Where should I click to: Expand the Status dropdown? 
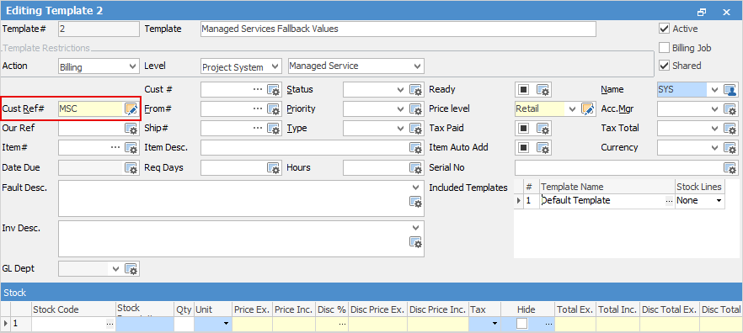pyautogui.click(x=401, y=90)
